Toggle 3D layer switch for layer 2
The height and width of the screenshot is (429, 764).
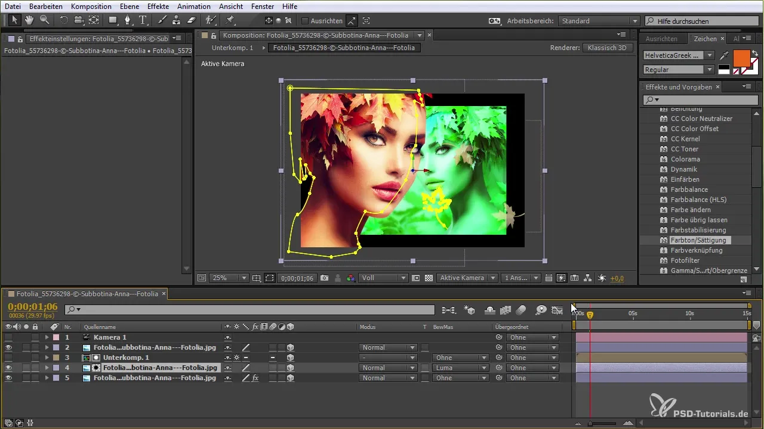click(290, 347)
